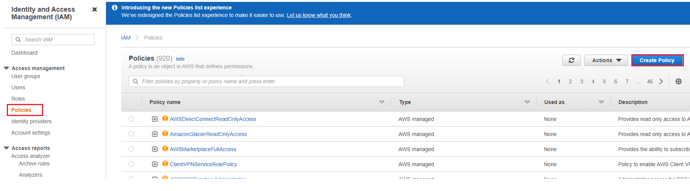Open Account settings in the sidebar

[x=31, y=133]
